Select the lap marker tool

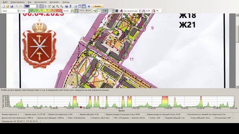[x=49, y=6]
